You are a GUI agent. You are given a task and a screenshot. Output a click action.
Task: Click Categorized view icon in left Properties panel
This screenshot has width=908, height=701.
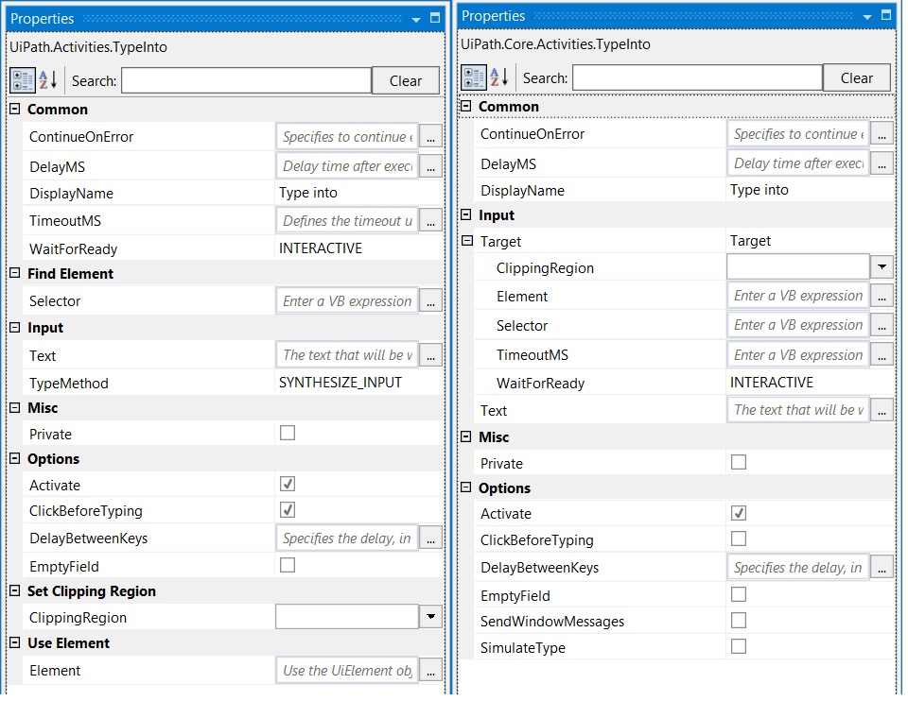23,80
